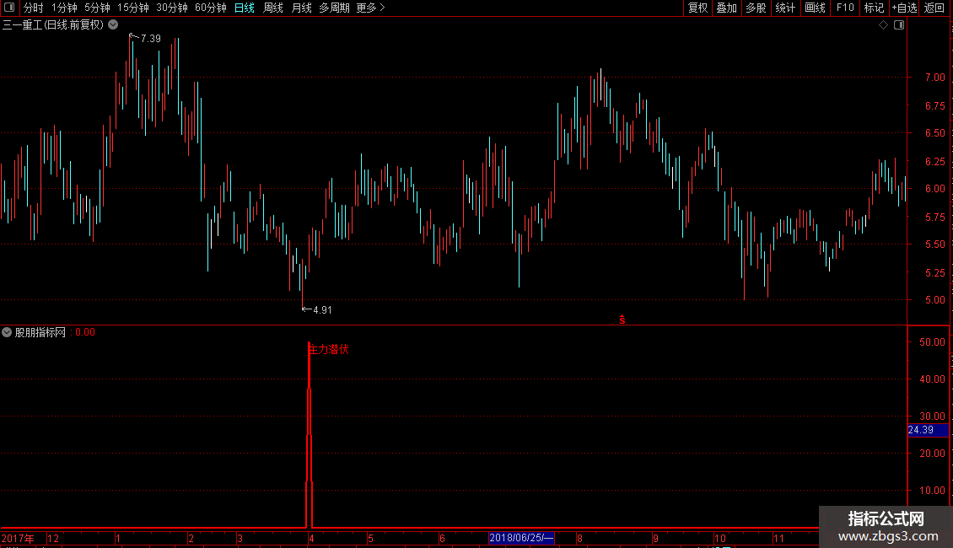
Task: Click the 三一重工(日线,前复权) chart title
Action: pos(53,25)
